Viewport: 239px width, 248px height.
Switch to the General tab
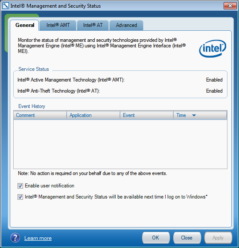[25, 25]
